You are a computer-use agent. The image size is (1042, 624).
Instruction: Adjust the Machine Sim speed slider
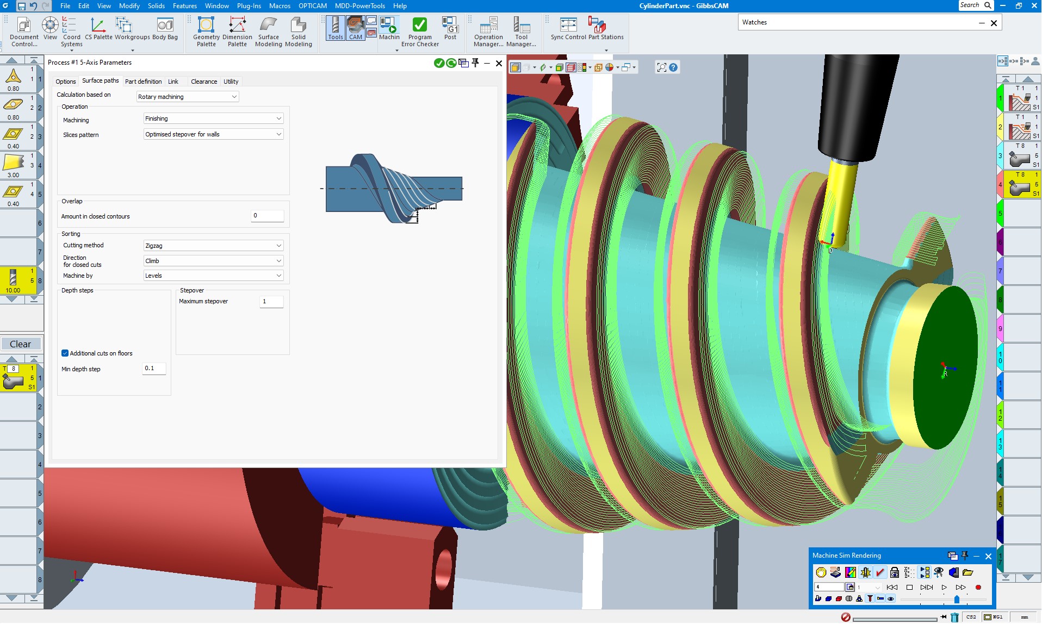[x=957, y=599]
